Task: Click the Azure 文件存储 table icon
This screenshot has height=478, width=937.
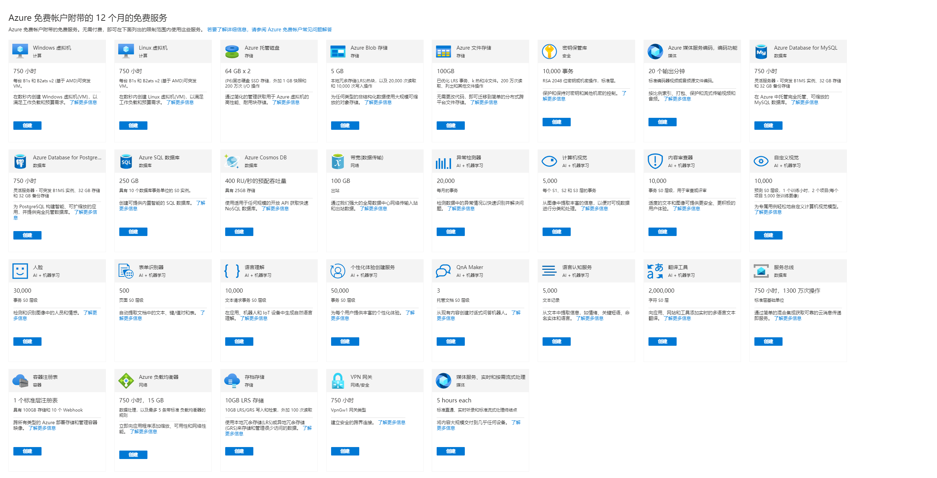Action: 443,51
